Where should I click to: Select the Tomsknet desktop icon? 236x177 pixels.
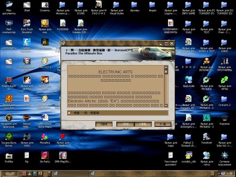[207, 138]
